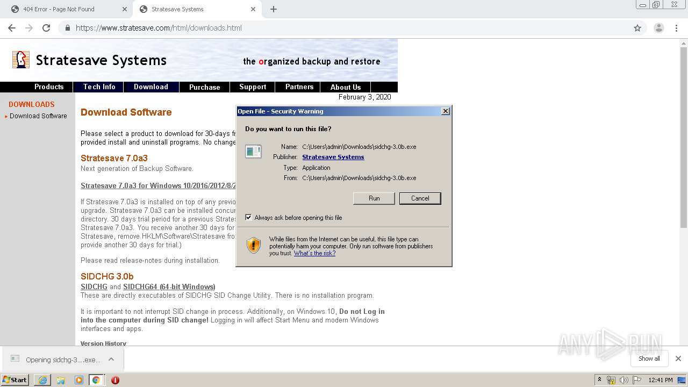
Task: Click the SIDCHG 3.0b heading
Action: 107,276
